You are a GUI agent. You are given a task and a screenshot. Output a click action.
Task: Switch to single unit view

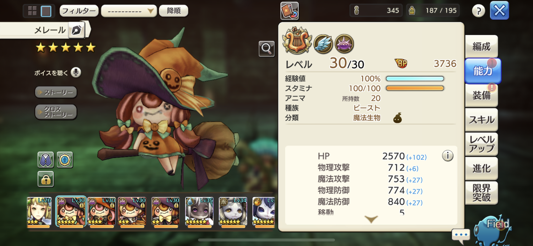pyautogui.click(x=46, y=11)
